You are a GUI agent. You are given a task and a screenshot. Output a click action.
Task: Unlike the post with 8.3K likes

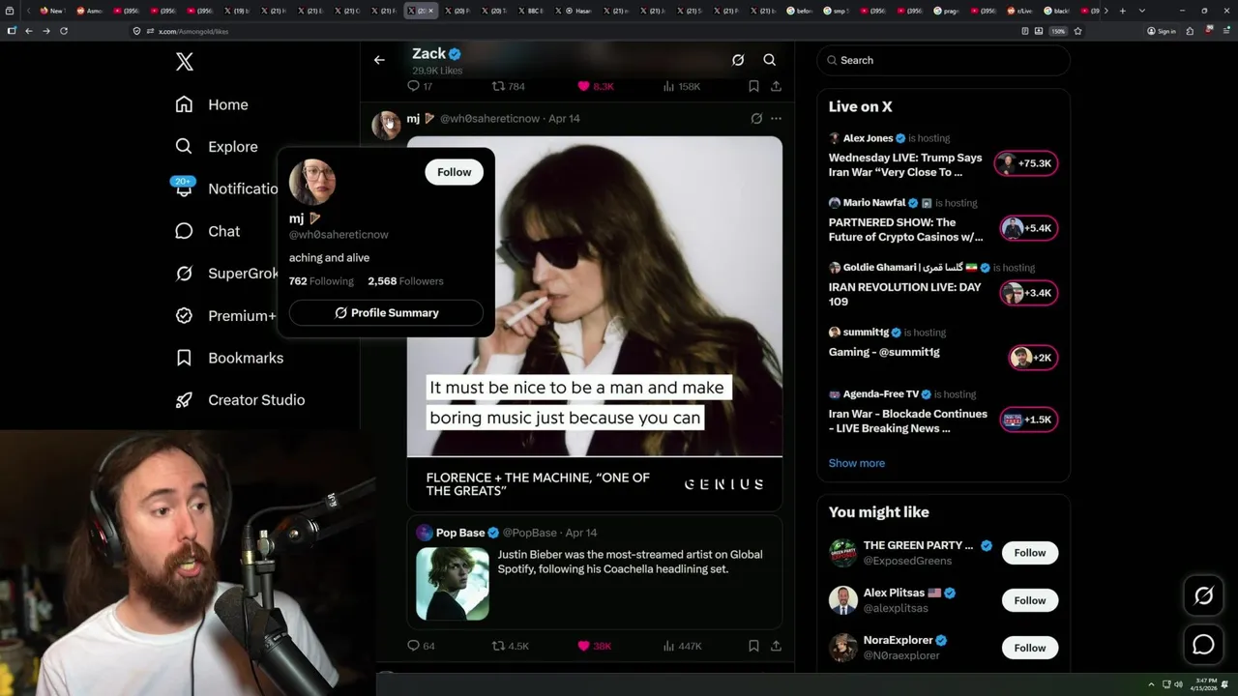[583, 86]
